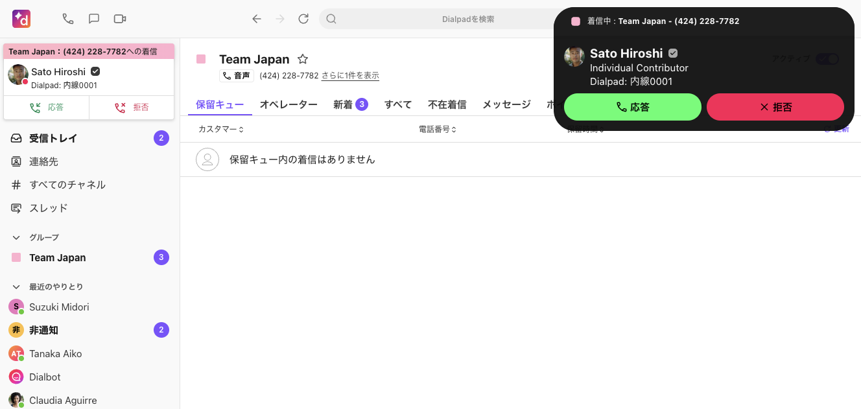Switch to 不在着信 tab

click(447, 104)
